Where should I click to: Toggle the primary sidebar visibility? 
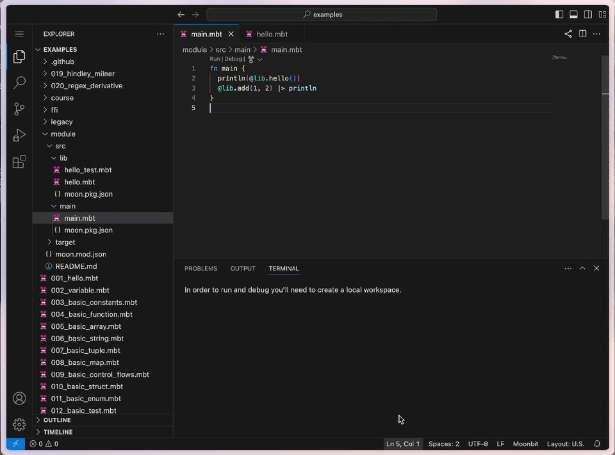coord(559,13)
